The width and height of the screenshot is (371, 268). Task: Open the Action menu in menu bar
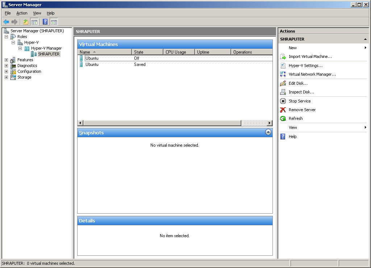[x=22, y=13]
